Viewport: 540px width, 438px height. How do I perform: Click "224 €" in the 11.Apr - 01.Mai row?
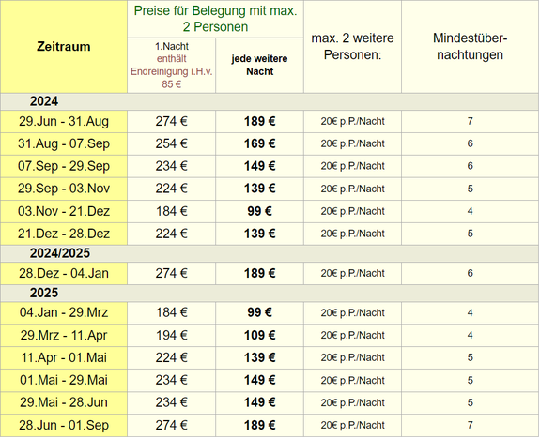point(172,358)
